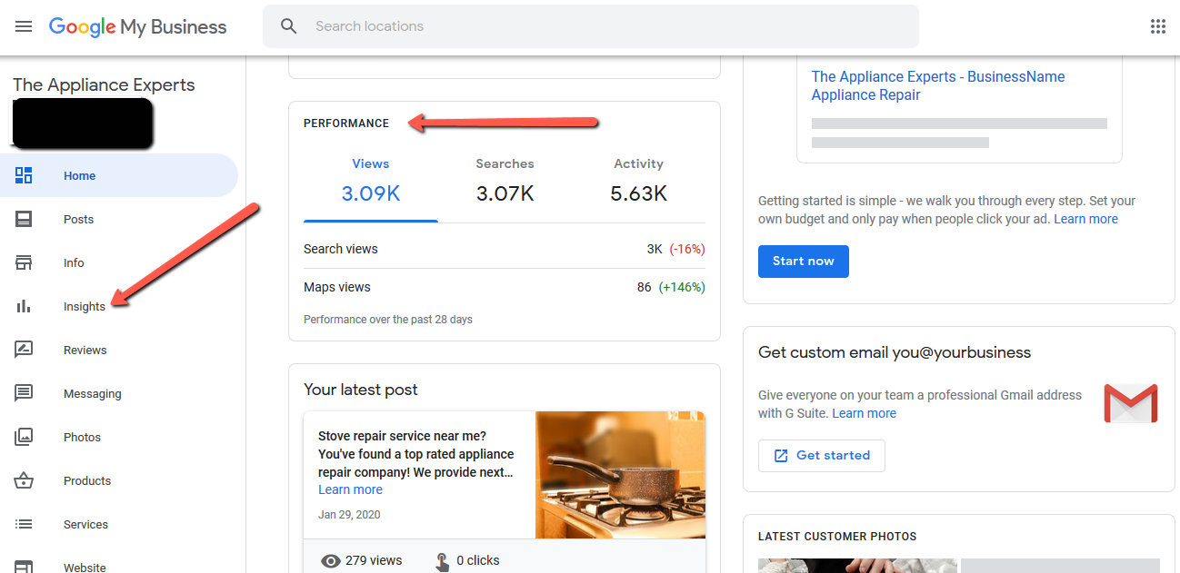Click the Maps views row
Image resolution: width=1180 pixels, height=573 pixels.
(x=505, y=287)
